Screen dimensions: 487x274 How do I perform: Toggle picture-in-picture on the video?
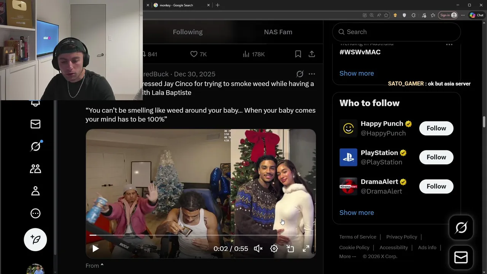[x=290, y=249]
